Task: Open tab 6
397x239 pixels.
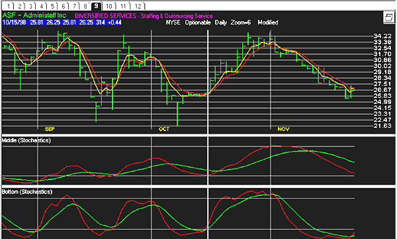Action: (63, 6)
